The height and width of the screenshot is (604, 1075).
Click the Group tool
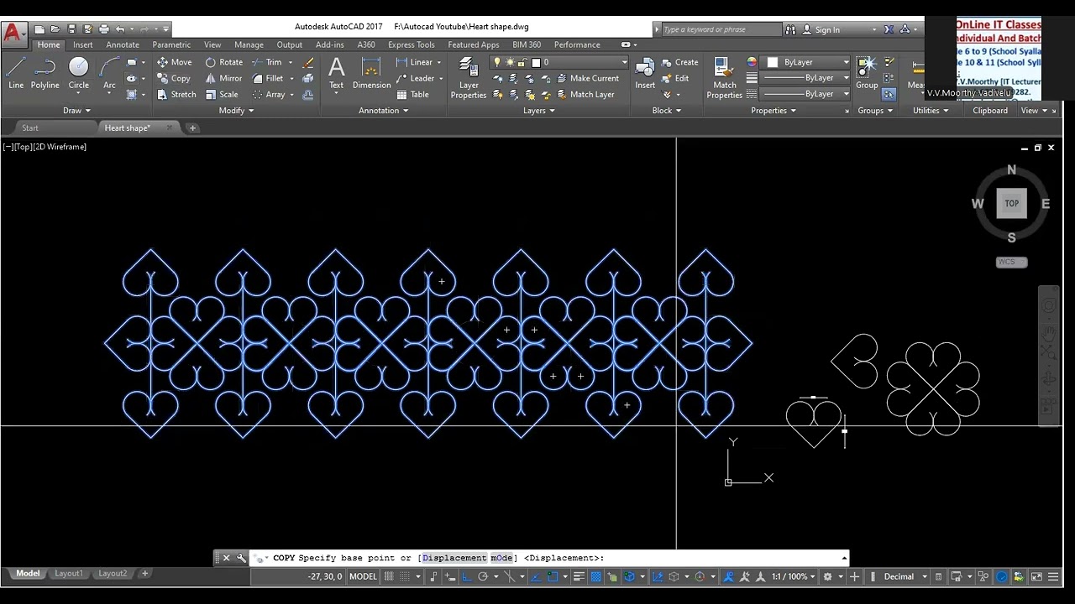(867, 74)
